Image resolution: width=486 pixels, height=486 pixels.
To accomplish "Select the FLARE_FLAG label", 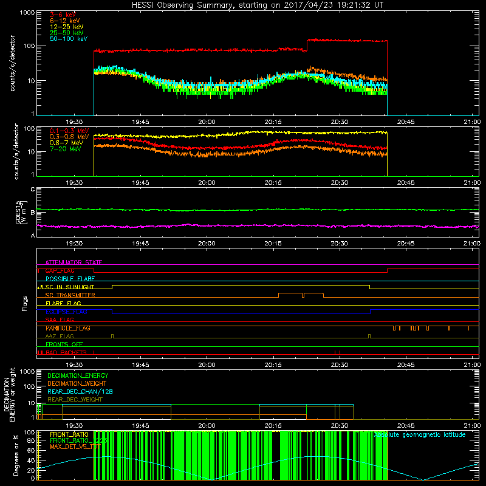I will pos(63,303).
